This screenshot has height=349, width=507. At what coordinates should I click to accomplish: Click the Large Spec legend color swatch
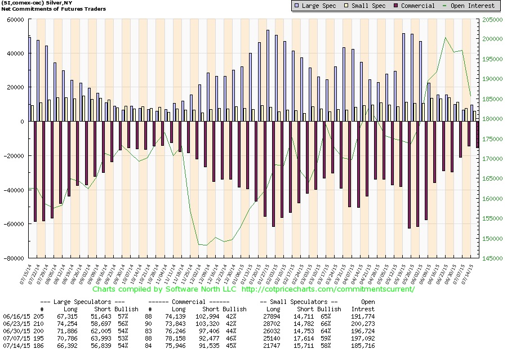[297, 6]
